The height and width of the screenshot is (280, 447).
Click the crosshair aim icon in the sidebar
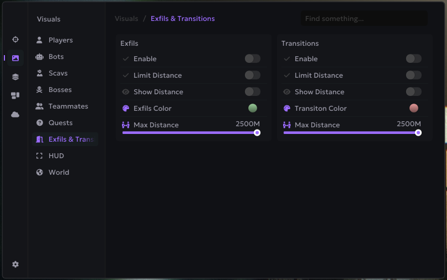click(15, 40)
